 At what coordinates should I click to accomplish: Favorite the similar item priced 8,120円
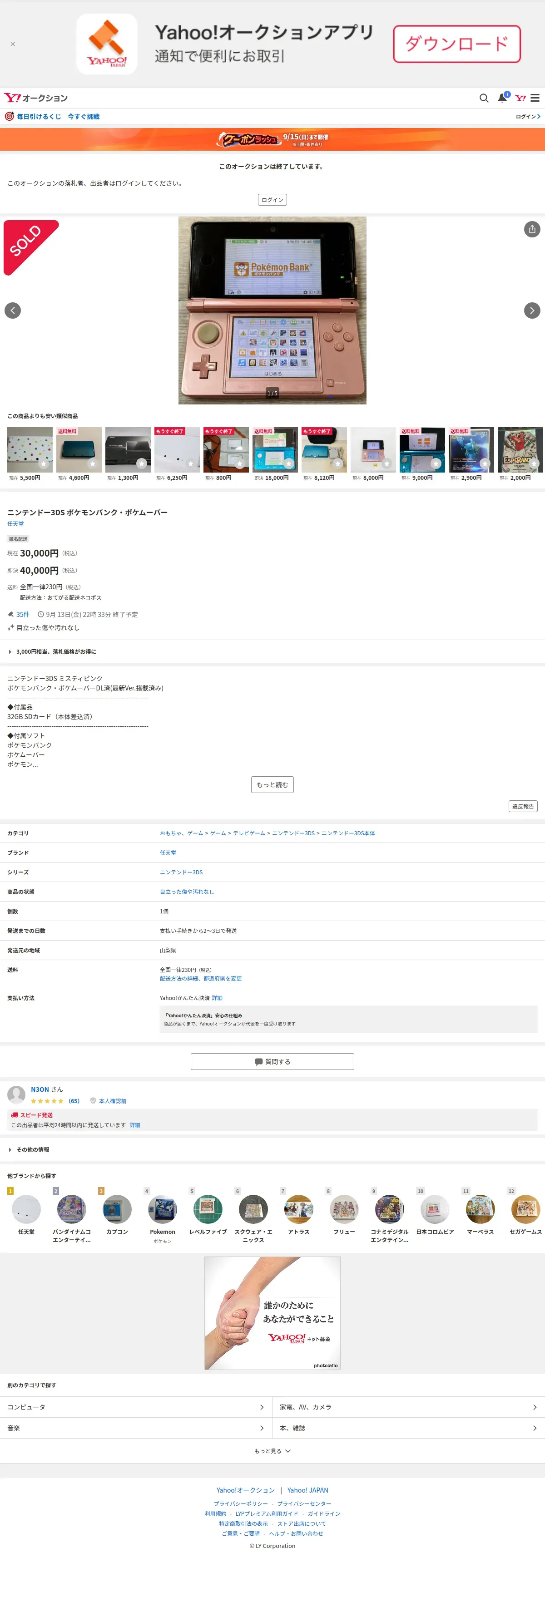338,463
